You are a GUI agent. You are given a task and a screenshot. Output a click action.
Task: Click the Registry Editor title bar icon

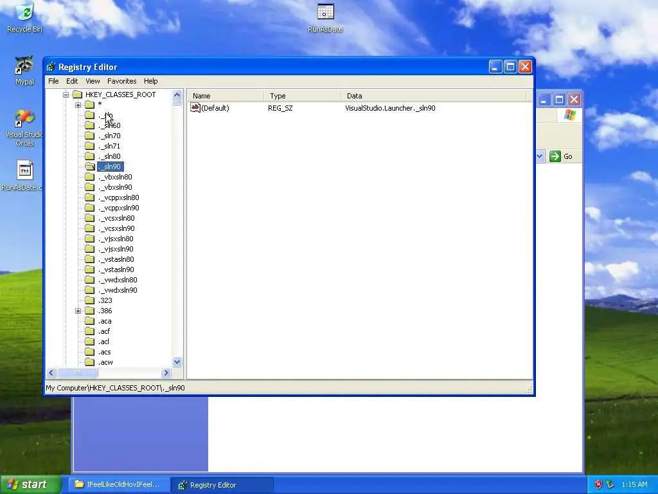coord(51,67)
